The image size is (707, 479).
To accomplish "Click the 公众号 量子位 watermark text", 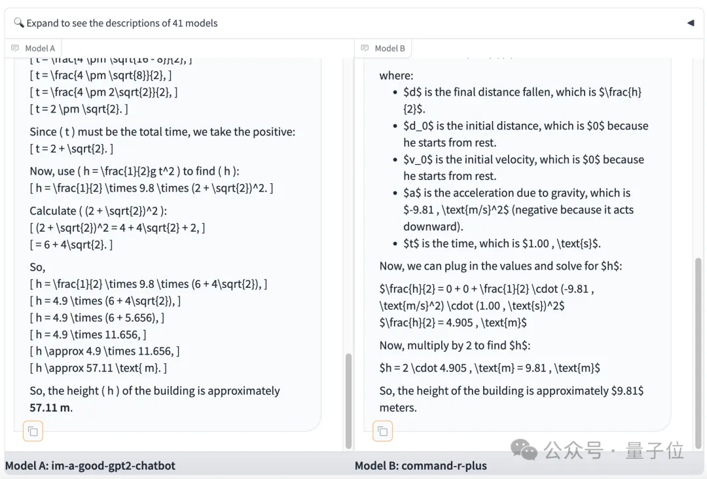I will (x=613, y=451).
